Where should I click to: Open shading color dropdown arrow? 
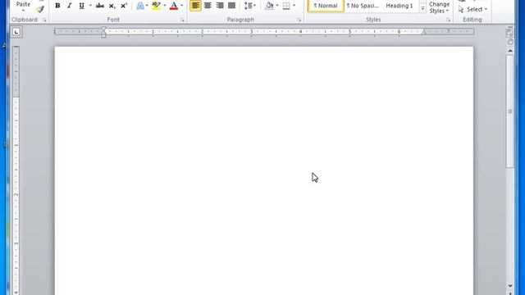point(277,6)
